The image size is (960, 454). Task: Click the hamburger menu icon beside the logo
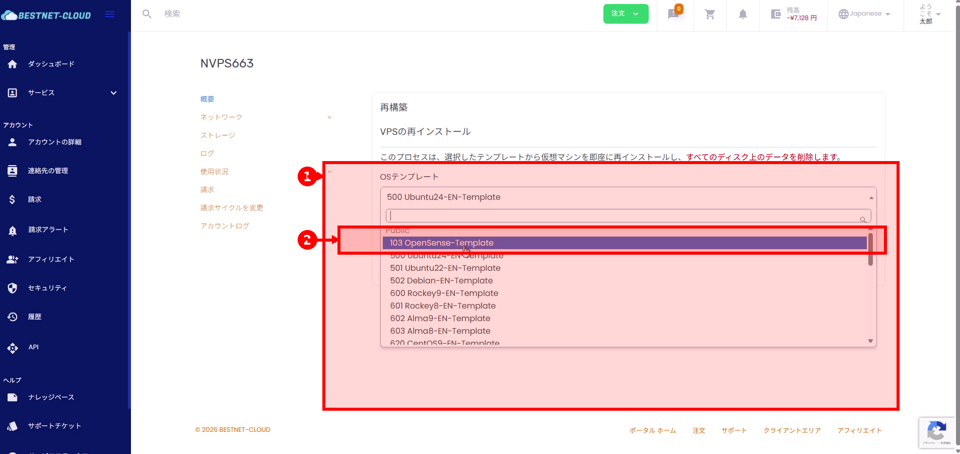(109, 15)
